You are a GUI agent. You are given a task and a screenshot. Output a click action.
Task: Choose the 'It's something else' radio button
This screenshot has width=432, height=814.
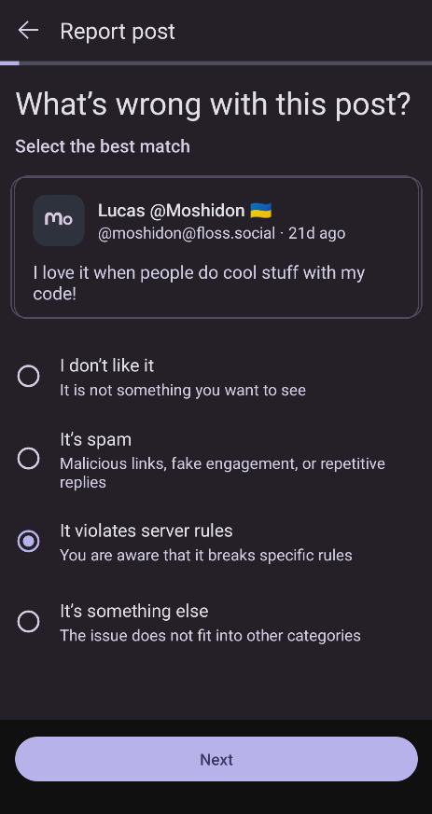pyautogui.click(x=28, y=621)
